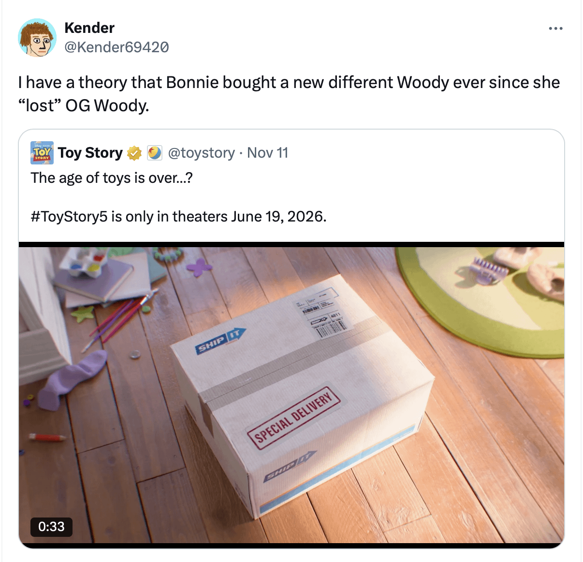Screen dimensions: 583x562
Task: Open the @Kender69420 handle link
Action: [x=117, y=47]
